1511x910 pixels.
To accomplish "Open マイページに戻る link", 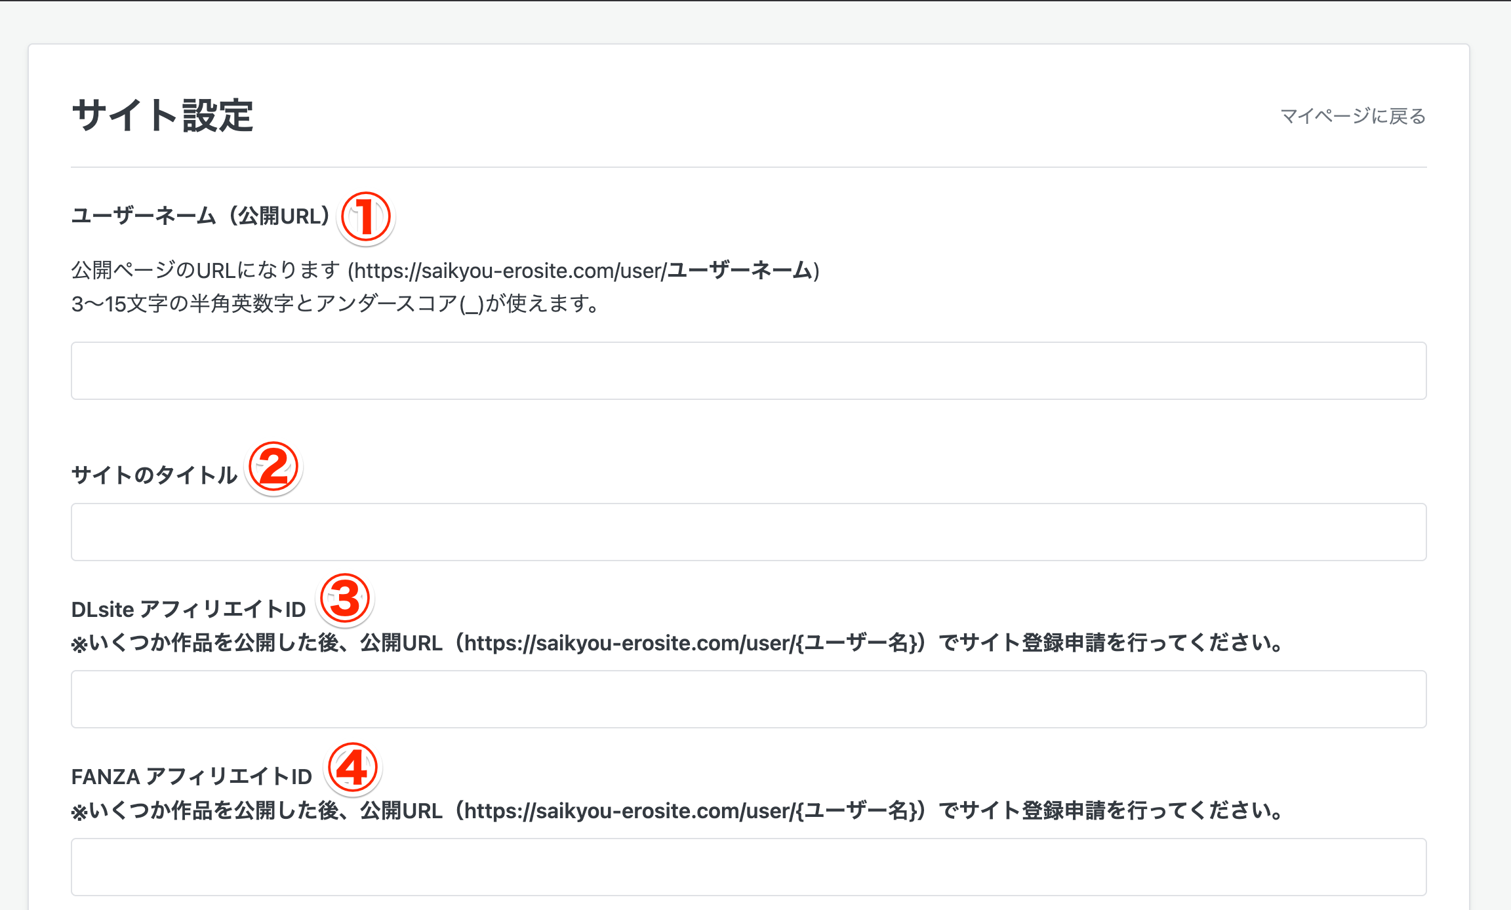I will (x=1352, y=116).
